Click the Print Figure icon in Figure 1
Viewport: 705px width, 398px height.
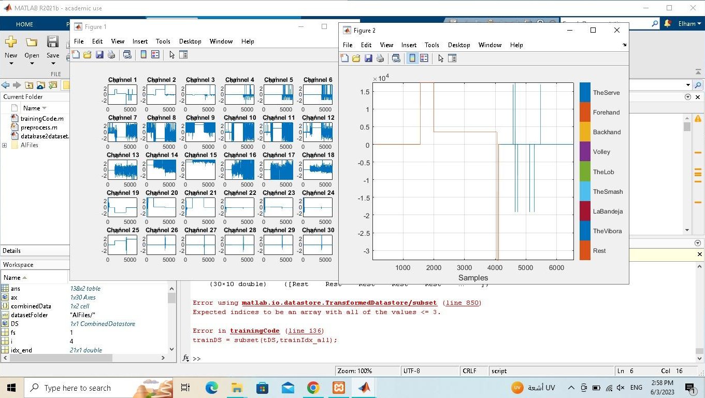click(x=111, y=55)
